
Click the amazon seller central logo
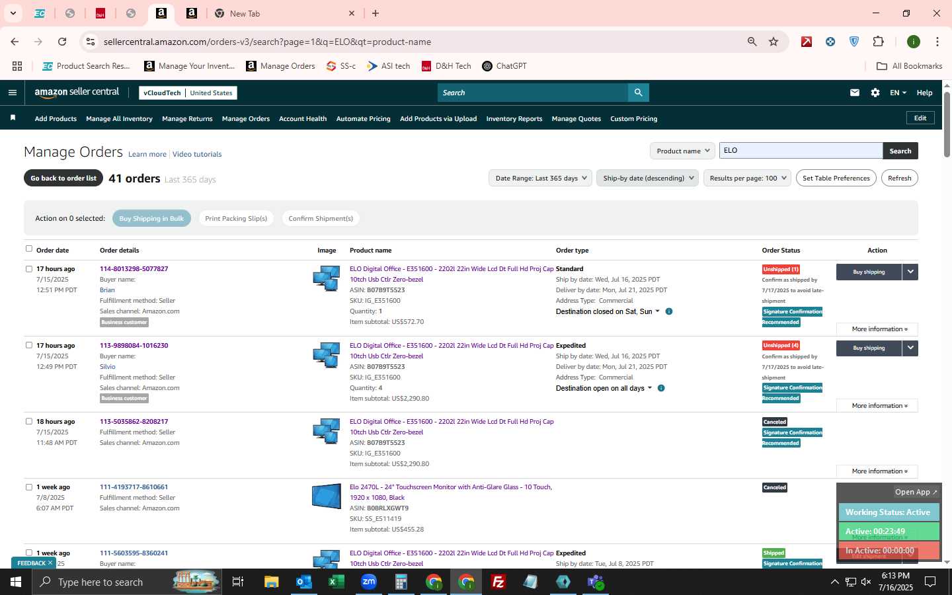click(x=77, y=93)
